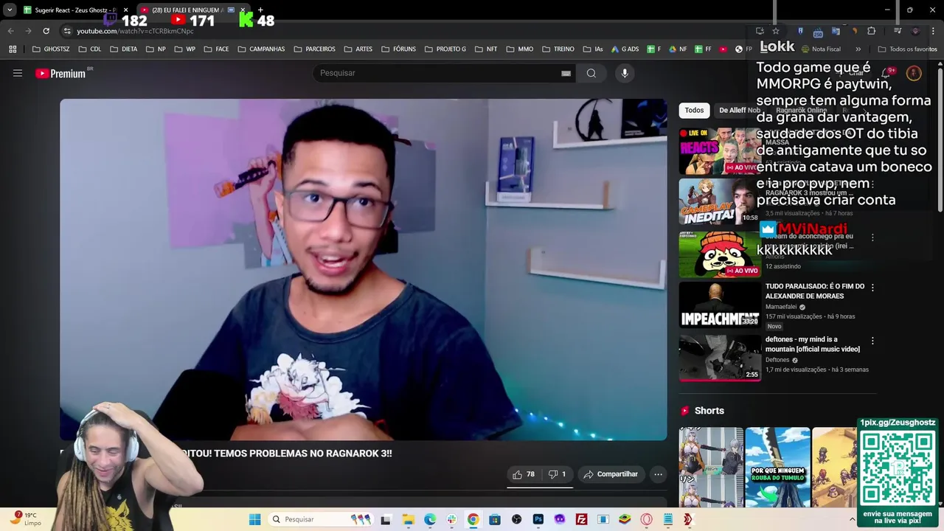
Task: Open the first Shorts thumbnail with anime character
Action: tap(711, 467)
